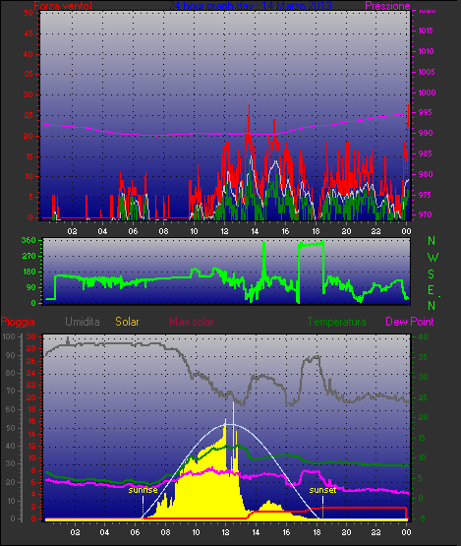Click the E wind direction letter
The image size is (461, 546).
point(432,290)
